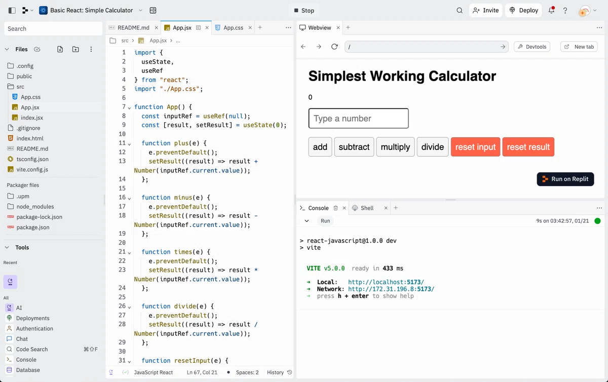The width and height of the screenshot is (608, 382).
Task: Open the search icon in top bar
Action: [x=460, y=10]
